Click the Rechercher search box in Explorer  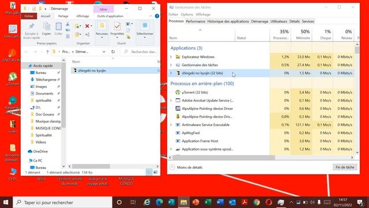pos(139,51)
